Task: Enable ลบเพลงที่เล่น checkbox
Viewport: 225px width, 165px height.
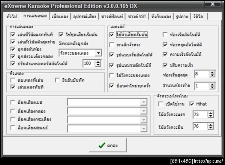Action: [13, 80]
